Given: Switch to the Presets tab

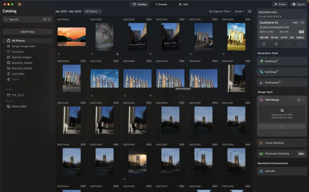Looking at the screenshot, I should tap(161, 4).
